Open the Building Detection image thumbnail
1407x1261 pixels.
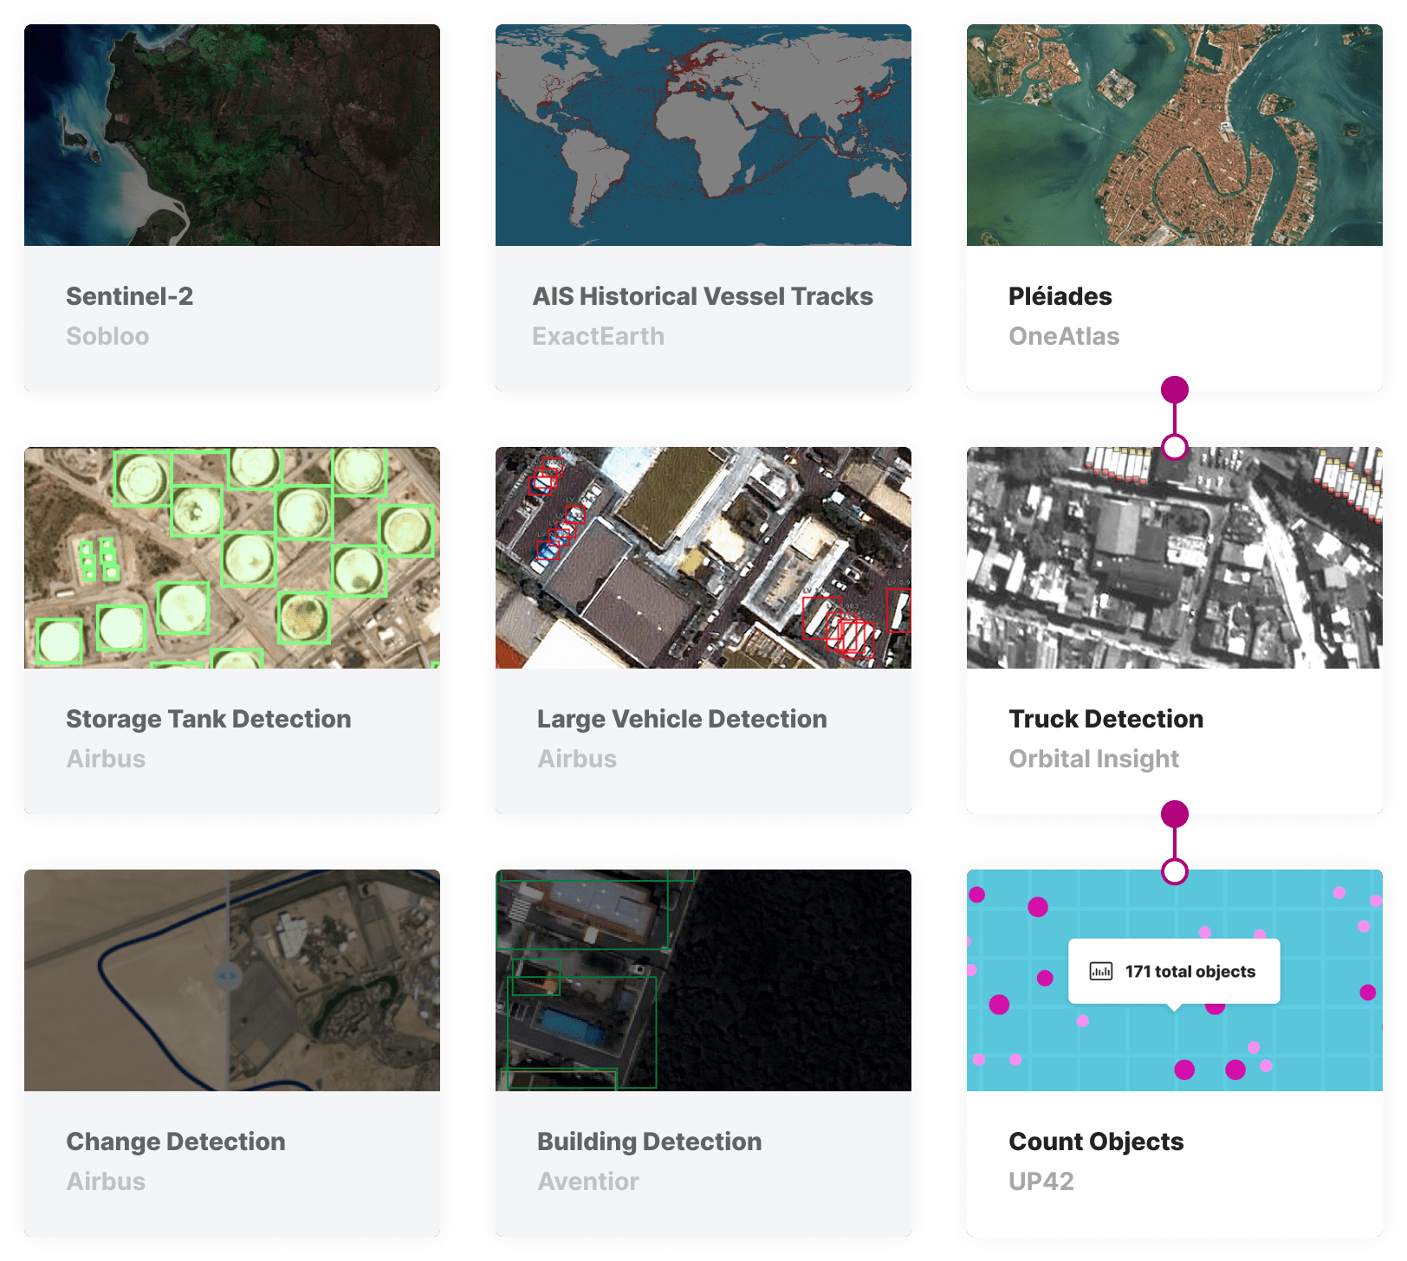tap(703, 980)
